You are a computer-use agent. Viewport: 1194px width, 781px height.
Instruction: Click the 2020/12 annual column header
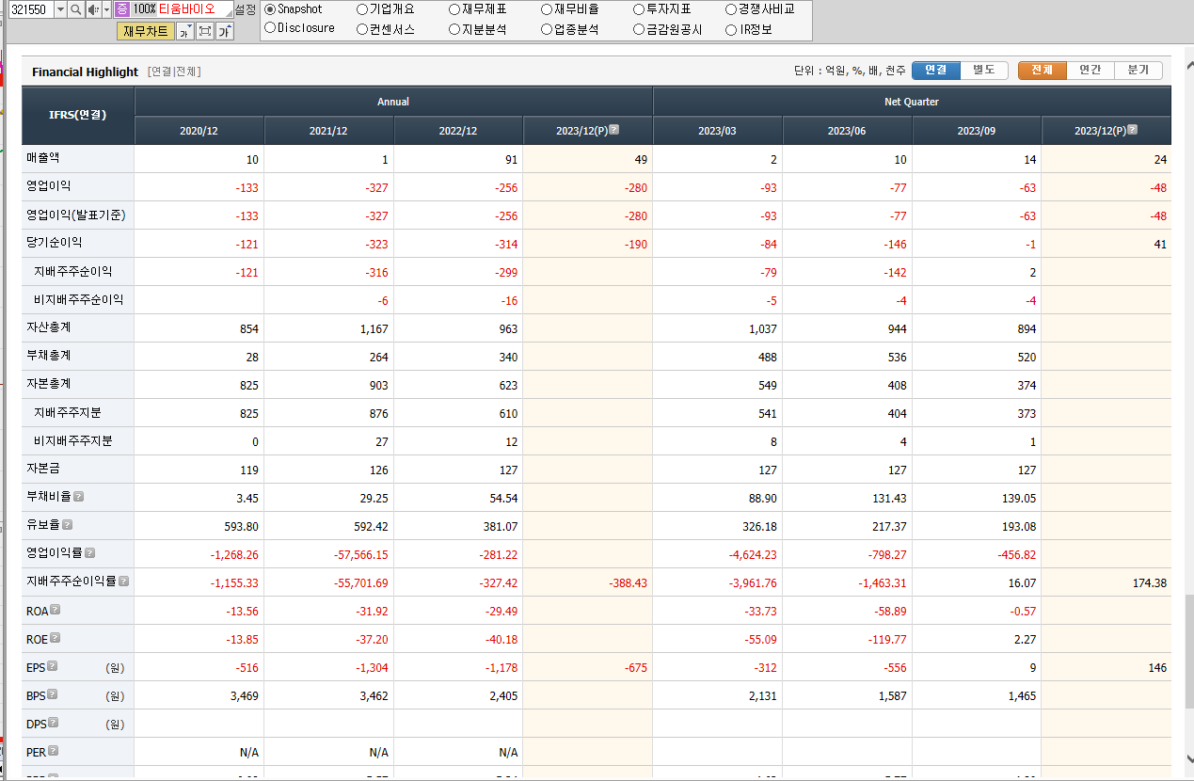[199, 131]
